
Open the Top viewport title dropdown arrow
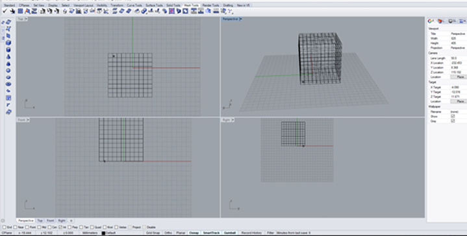pos(26,19)
